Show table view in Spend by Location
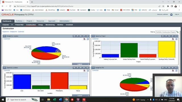Screen dimensions: 182x102 pos(88,71)
